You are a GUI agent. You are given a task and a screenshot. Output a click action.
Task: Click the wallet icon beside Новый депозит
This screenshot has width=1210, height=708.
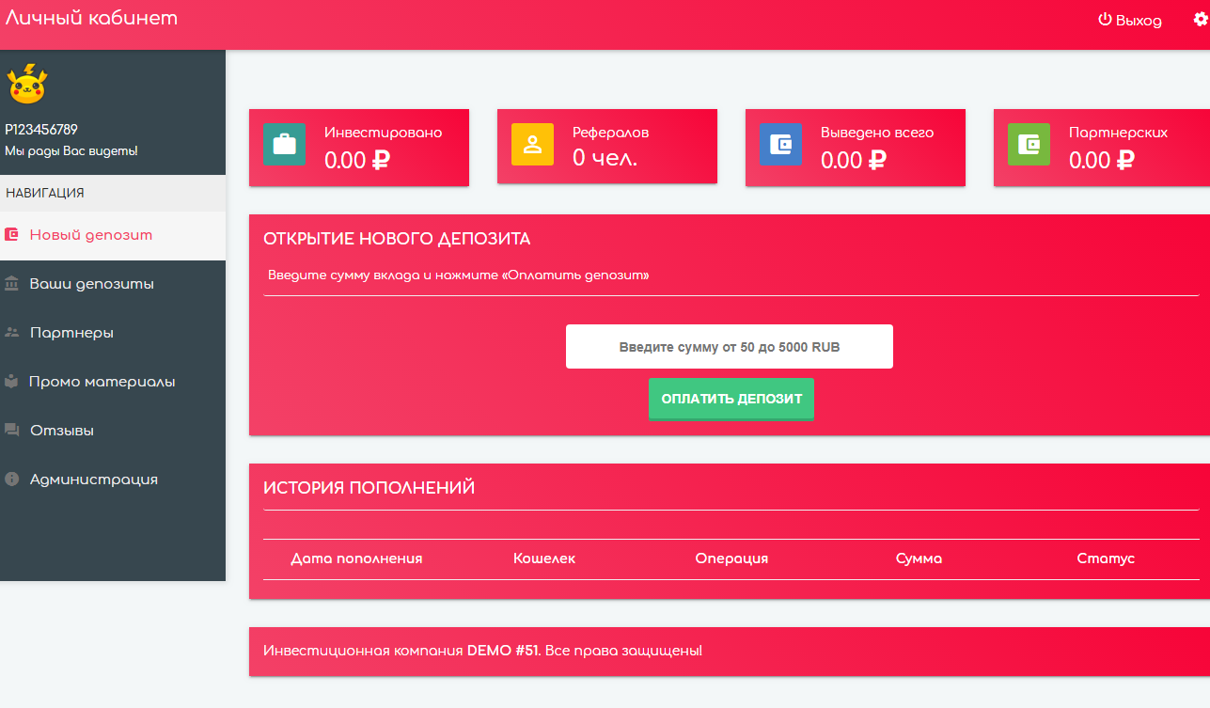point(11,235)
